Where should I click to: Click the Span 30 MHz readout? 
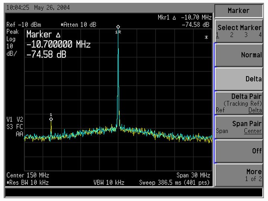(193, 175)
